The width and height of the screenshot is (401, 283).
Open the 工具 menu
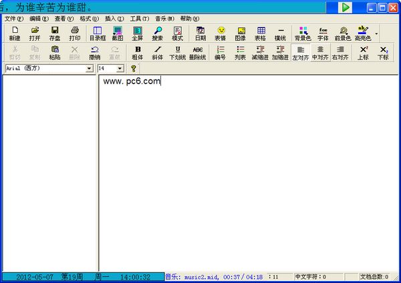pyautogui.click(x=140, y=19)
